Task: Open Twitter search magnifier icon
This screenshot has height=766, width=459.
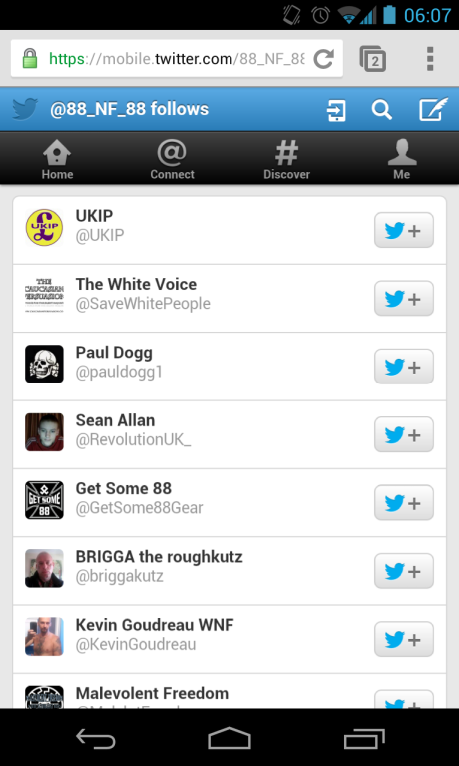Action: pyautogui.click(x=381, y=110)
